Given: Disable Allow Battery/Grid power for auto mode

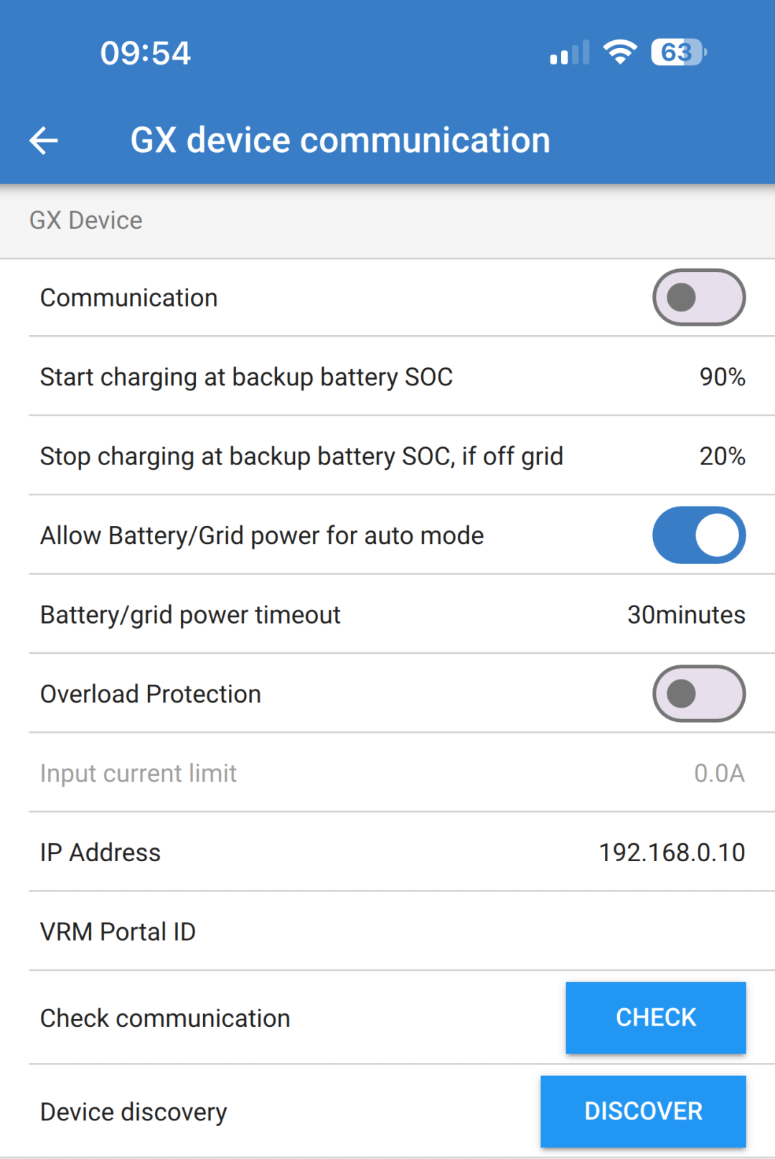Looking at the screenshot, I should point(698,535).
